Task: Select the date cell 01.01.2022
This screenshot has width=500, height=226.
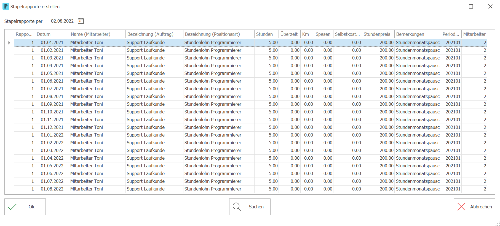Action: (x=52, y=135)
